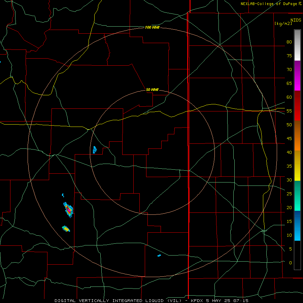Click the 40 value on color scale
The image size is (303, 303).
click(x=289, y=153)
